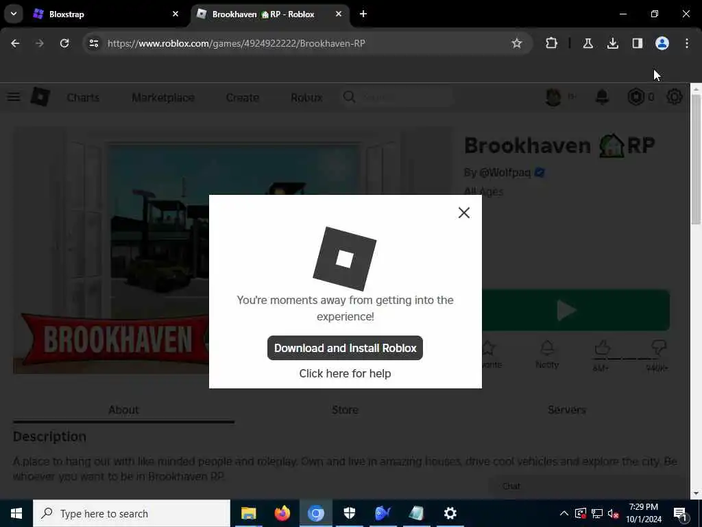Image resolution: width=702 pixels, height=527 pixels.
Task: Open Chrome from the taskbar
Action: [315, 513]
